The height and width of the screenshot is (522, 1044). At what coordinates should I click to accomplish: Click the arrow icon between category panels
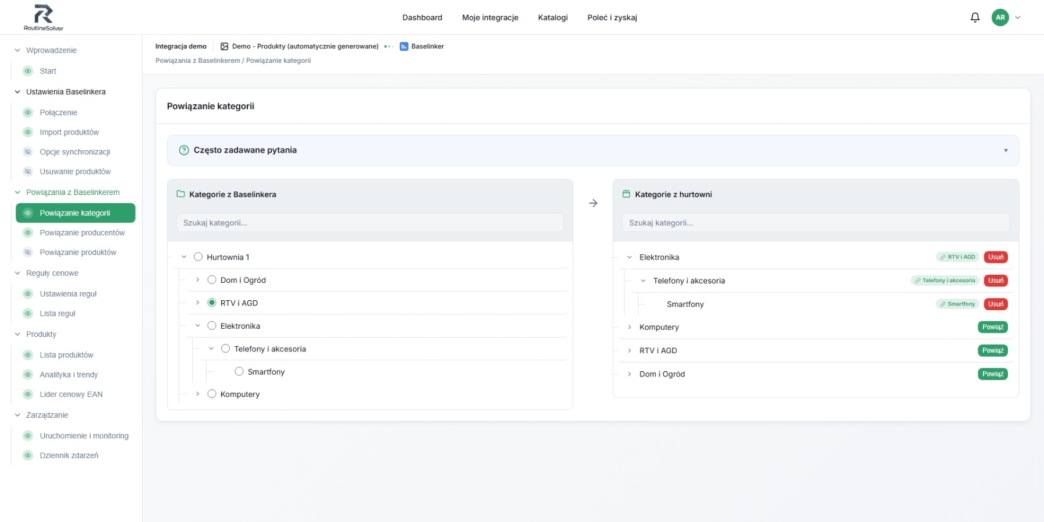pos(593,203)
